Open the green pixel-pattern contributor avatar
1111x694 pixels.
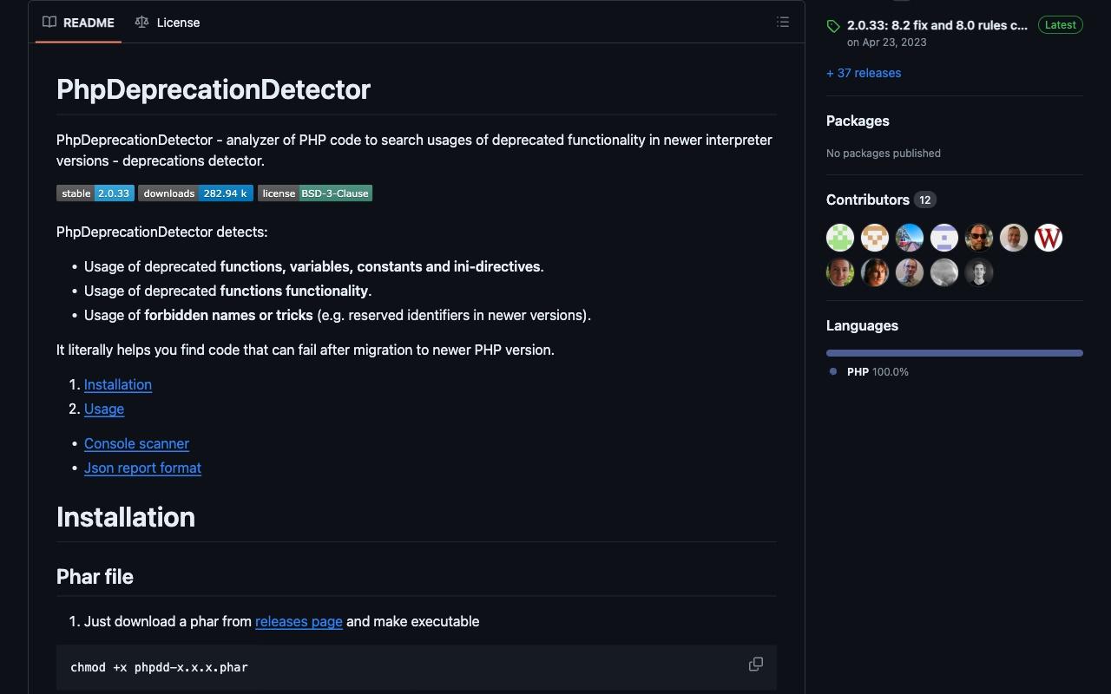[x=840, y=238]
